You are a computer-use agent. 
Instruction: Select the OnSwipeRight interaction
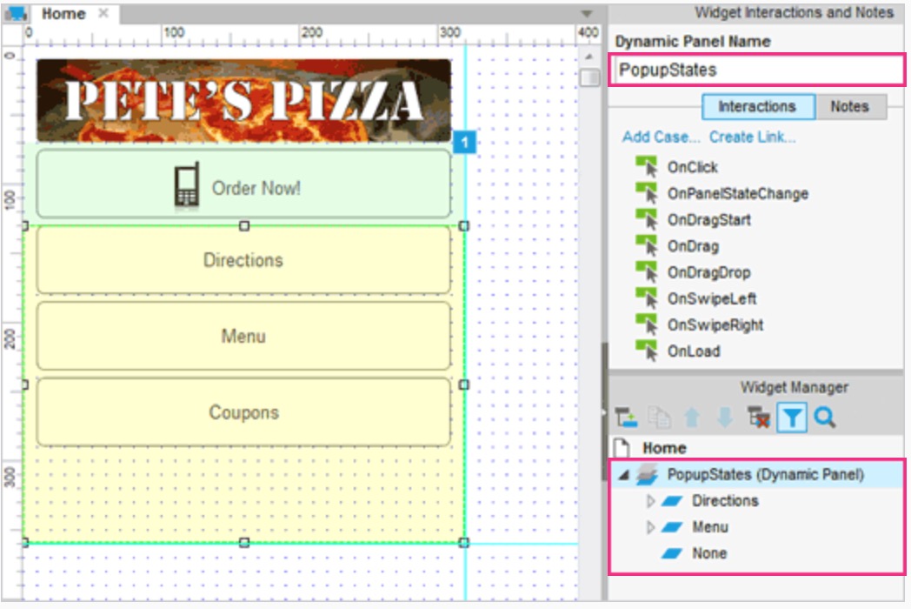coord(715,325)
